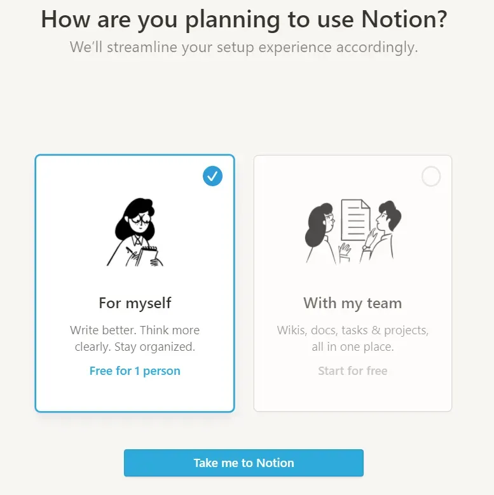This screenshot has height=495, width=494.
Task: Click the glasses-wearing woman's head illustration
Action: [135, 217]
